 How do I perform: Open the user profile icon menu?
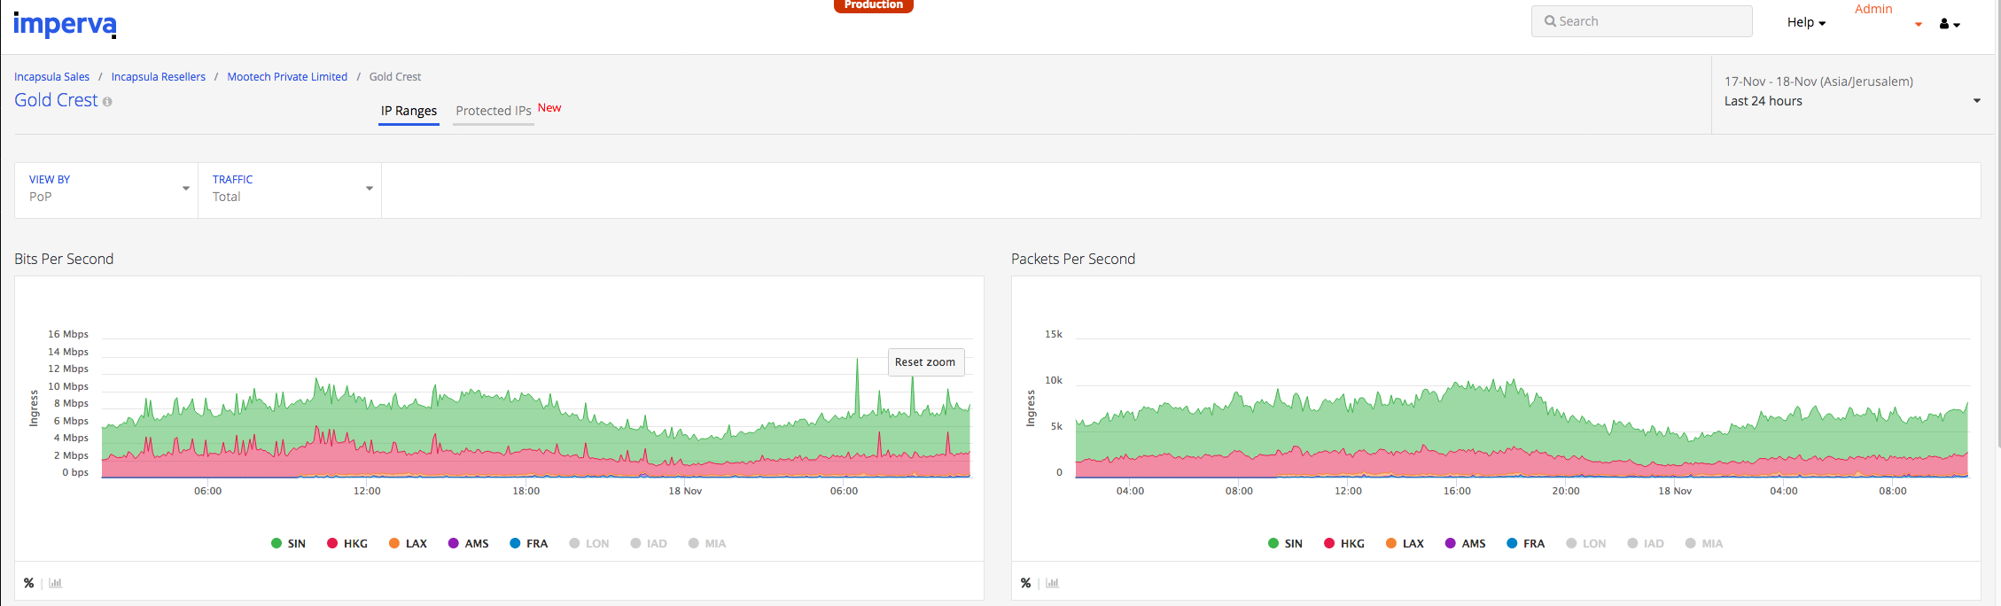coord(1950,24)
